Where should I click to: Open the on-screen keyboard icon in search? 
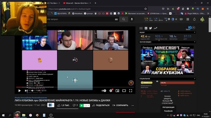116,19
